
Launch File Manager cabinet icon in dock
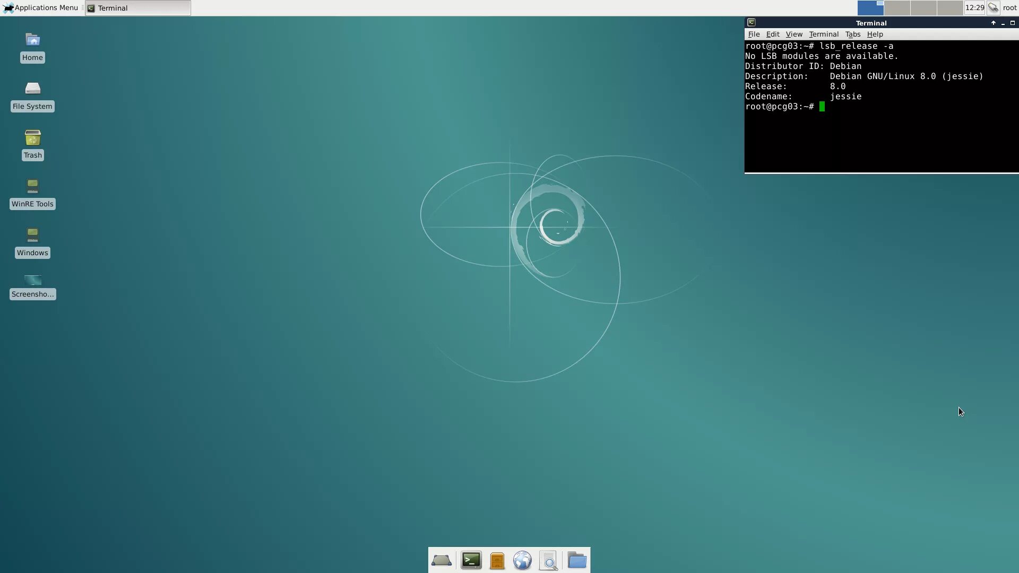click(497, 560)
